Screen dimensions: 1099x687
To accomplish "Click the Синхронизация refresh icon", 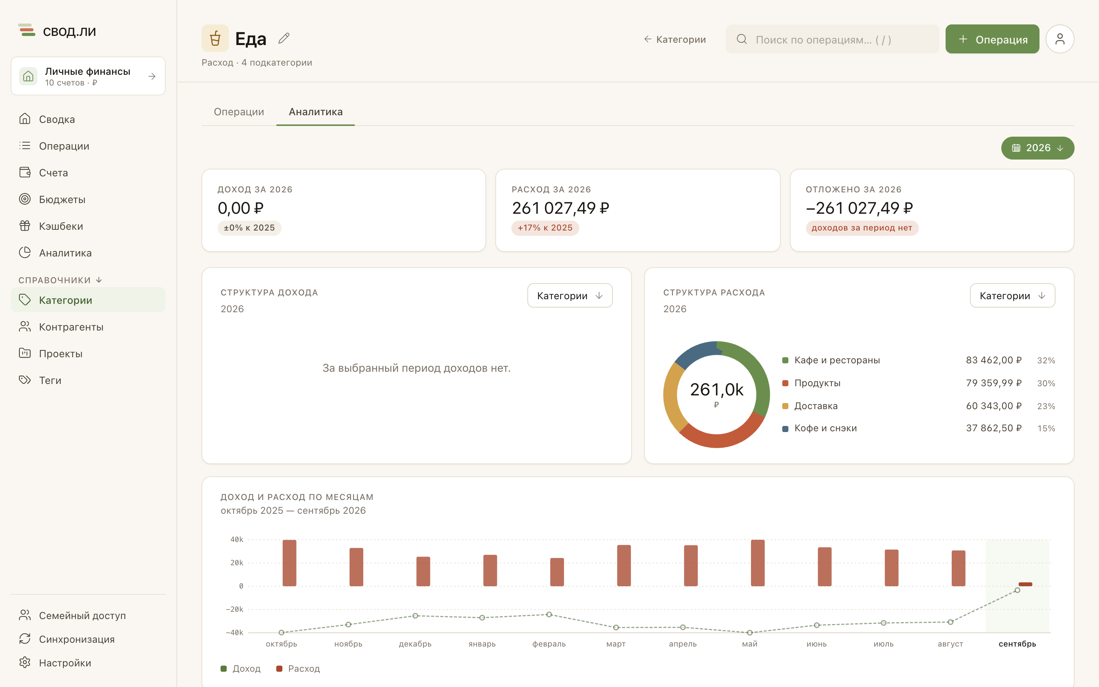I will [25, 639].
